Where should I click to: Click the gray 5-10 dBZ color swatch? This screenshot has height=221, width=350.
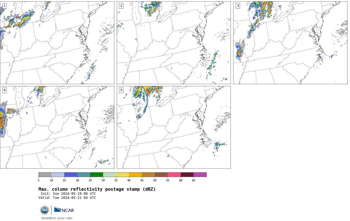point(45,175)
